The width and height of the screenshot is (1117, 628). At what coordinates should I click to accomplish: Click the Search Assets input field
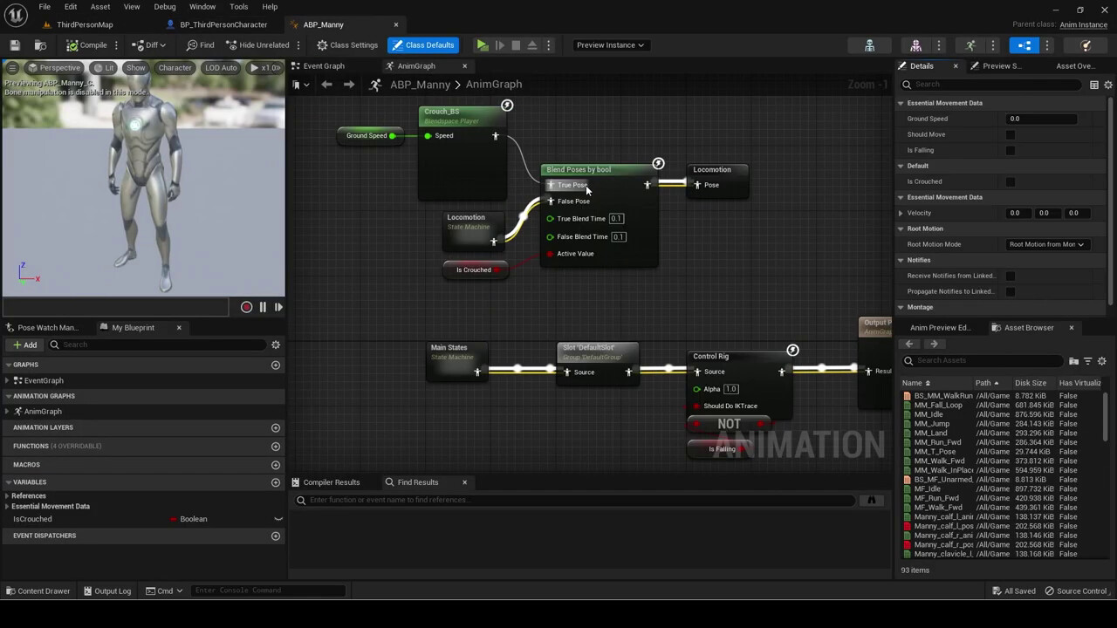(969, 361)
